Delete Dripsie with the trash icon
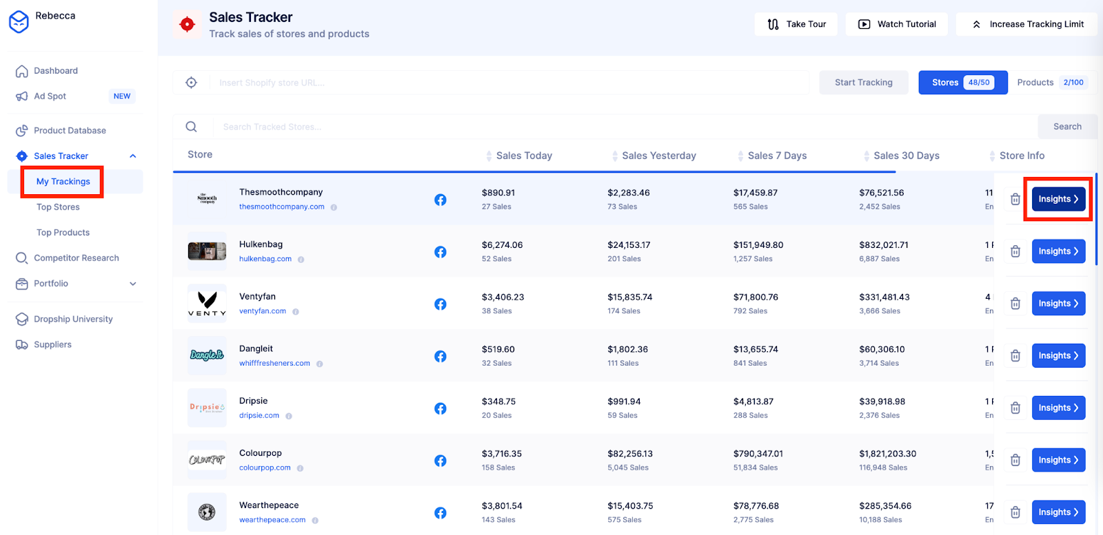The width and height of the screenshot is (1103, 535). 1015,408
